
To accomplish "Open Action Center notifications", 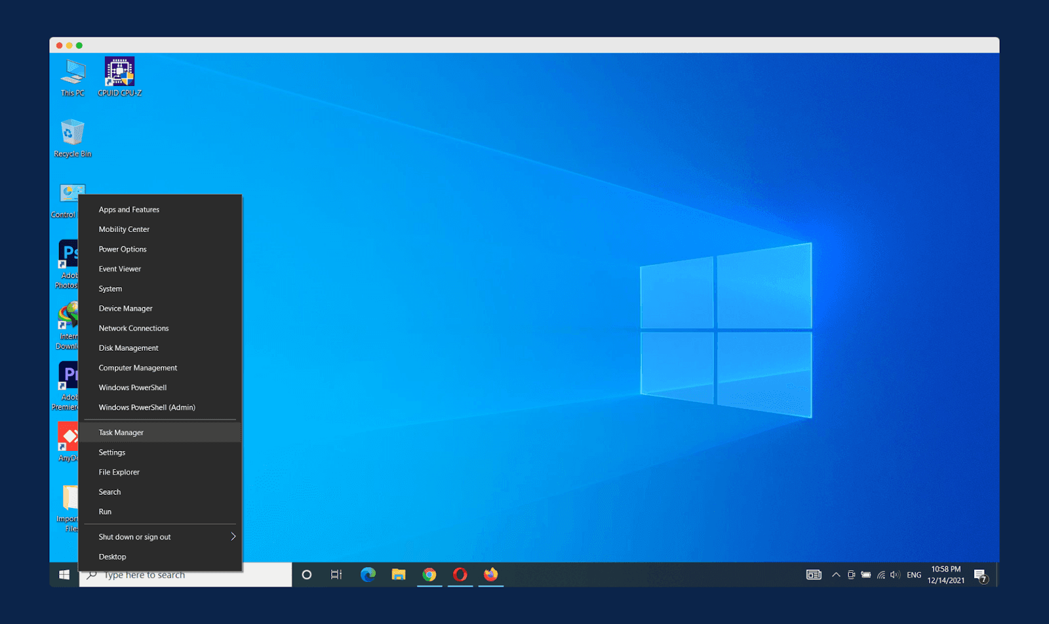I will (981, 575).
